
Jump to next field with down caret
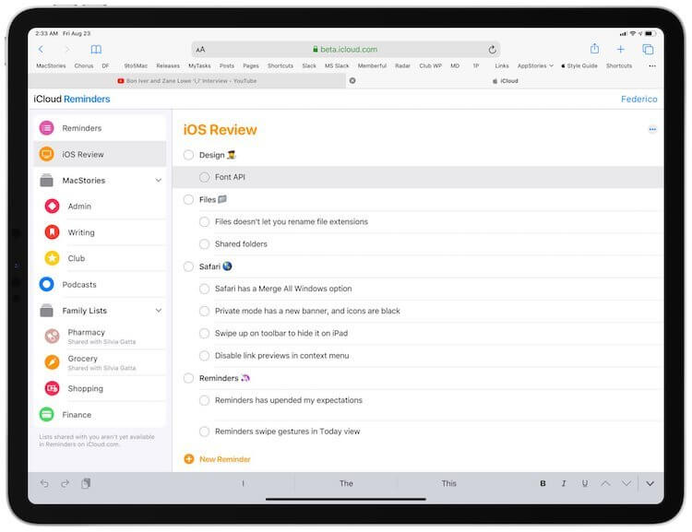[626, 483]
